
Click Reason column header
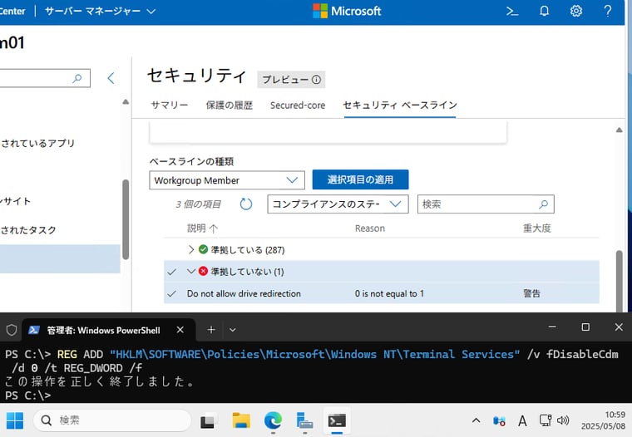pyautogui.click(x=369, y=228)
